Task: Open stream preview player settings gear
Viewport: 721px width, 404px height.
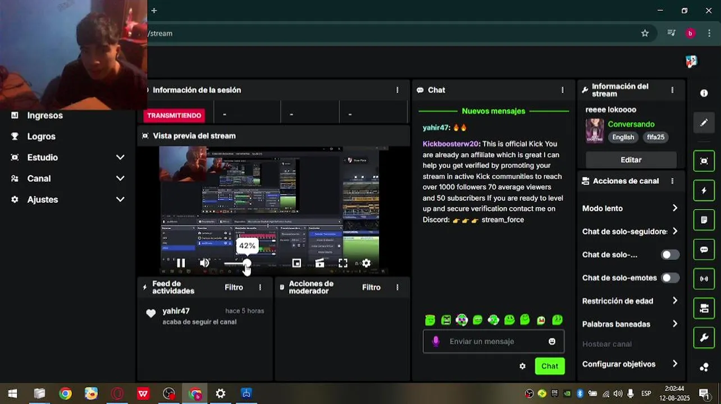Action: click(x=366, y=263)
